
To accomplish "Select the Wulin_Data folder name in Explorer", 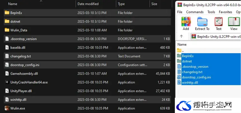I will click(x=19, y=30).
